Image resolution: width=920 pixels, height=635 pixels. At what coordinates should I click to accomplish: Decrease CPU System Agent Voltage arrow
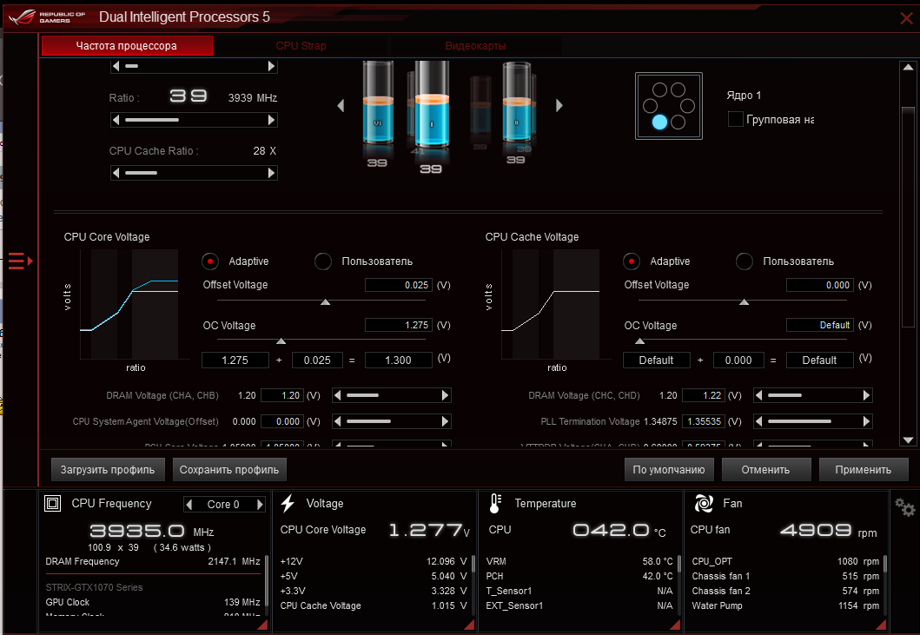point(337,420)
